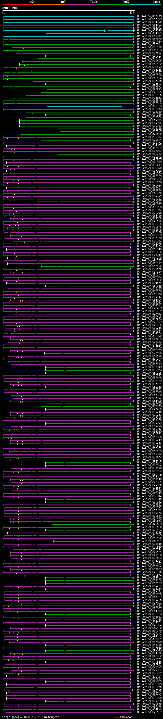163x719 pixels.
Task: Open hit UniRef100_Q84U92
Action: point(149,25)
